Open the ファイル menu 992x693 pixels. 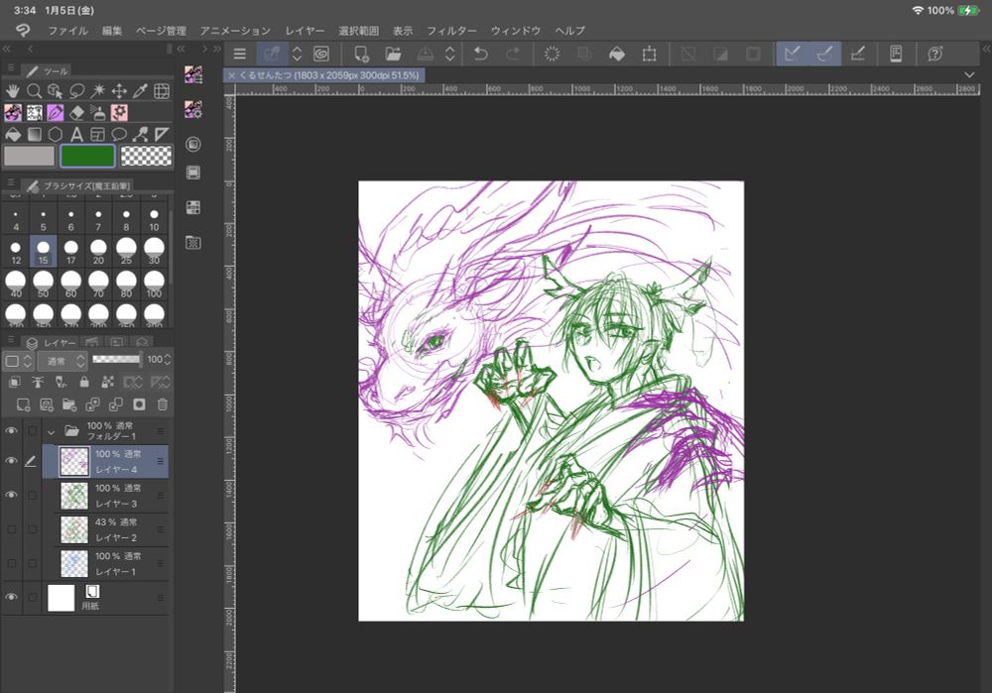tap(67, 31)
